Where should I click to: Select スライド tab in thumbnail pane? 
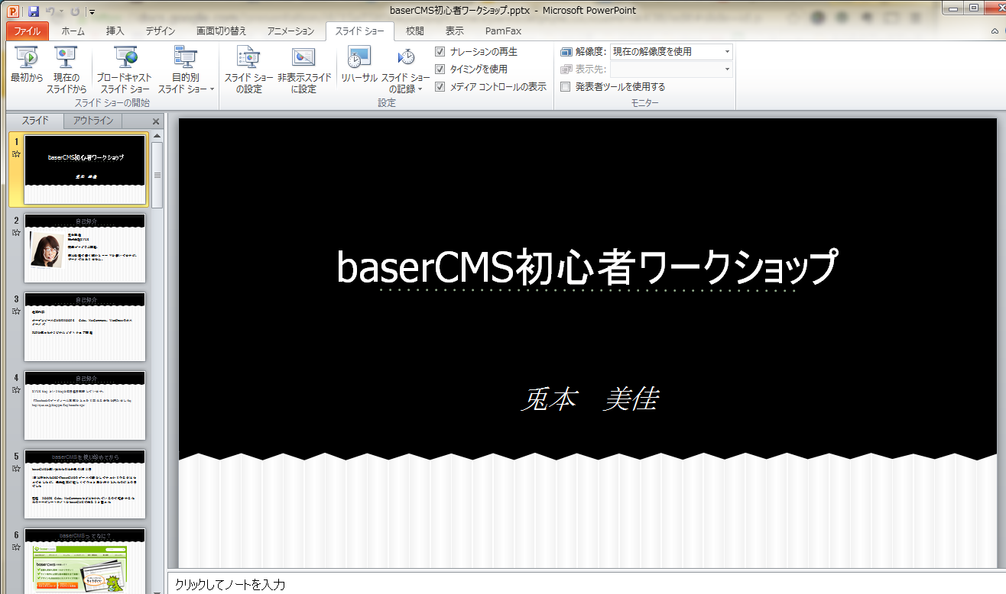point(35,121)
